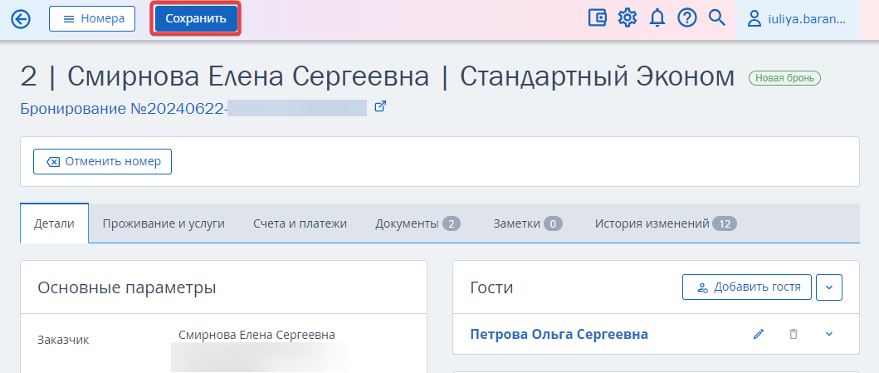Click the Добавить гостя button
The image size is (879, 373).
747,287
